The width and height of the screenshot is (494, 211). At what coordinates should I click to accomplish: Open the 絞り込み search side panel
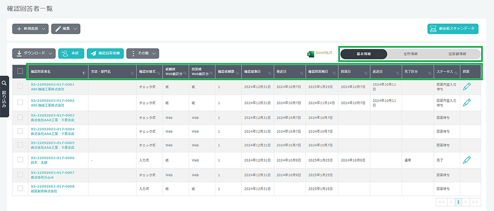[4, 96]
